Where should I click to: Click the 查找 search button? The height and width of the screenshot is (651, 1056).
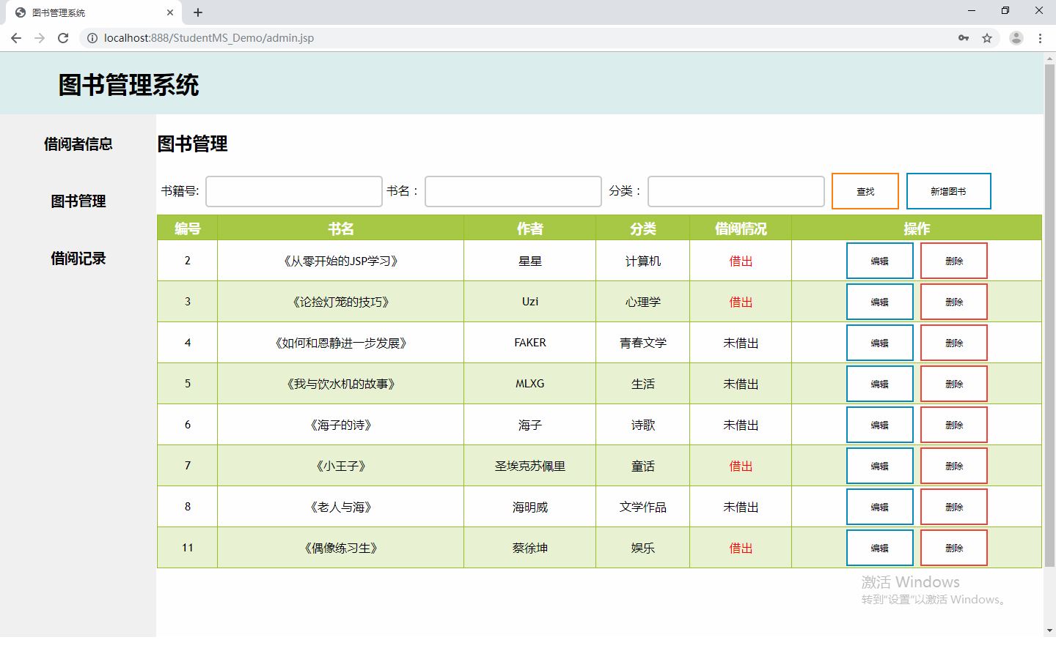pos(865,191)
